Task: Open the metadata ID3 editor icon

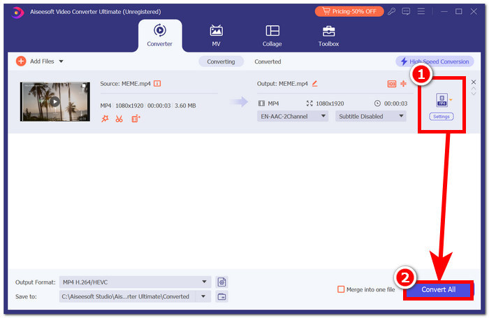Action: click(x=391, y=84)
